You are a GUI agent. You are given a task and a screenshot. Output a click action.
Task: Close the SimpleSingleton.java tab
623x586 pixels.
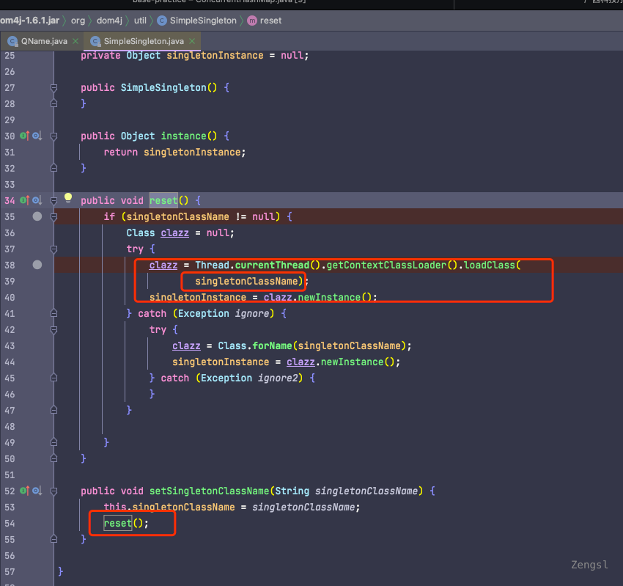(192, 41)
